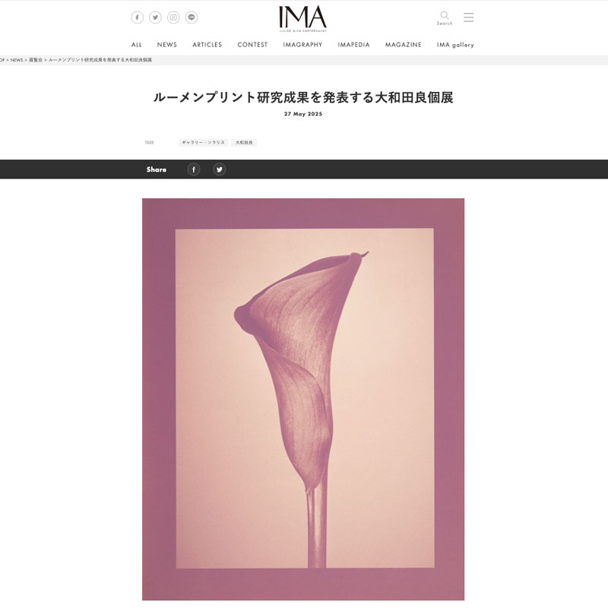The height and width of the screenshot is (608, 608).
Task: Go to the IMA logo homepage
Action: tap(302, 18)
